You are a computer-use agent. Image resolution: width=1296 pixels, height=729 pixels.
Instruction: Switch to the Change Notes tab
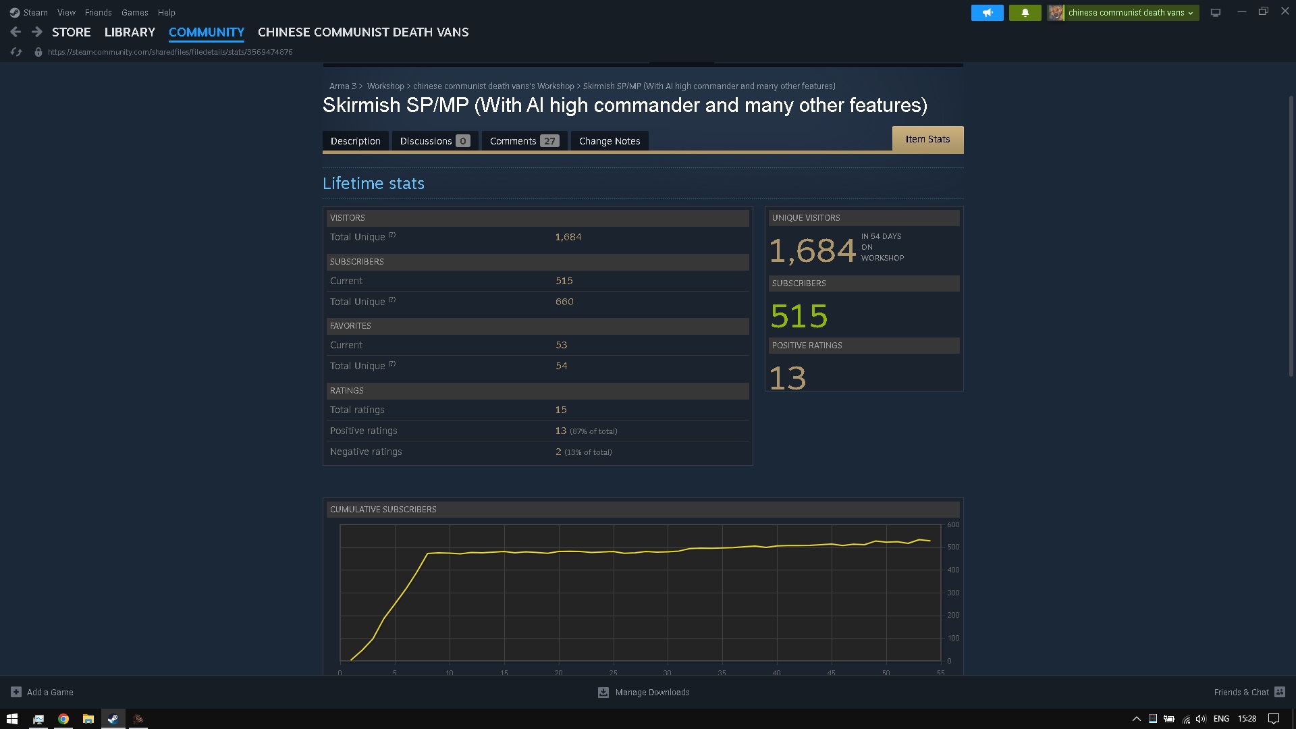(609, 141)
